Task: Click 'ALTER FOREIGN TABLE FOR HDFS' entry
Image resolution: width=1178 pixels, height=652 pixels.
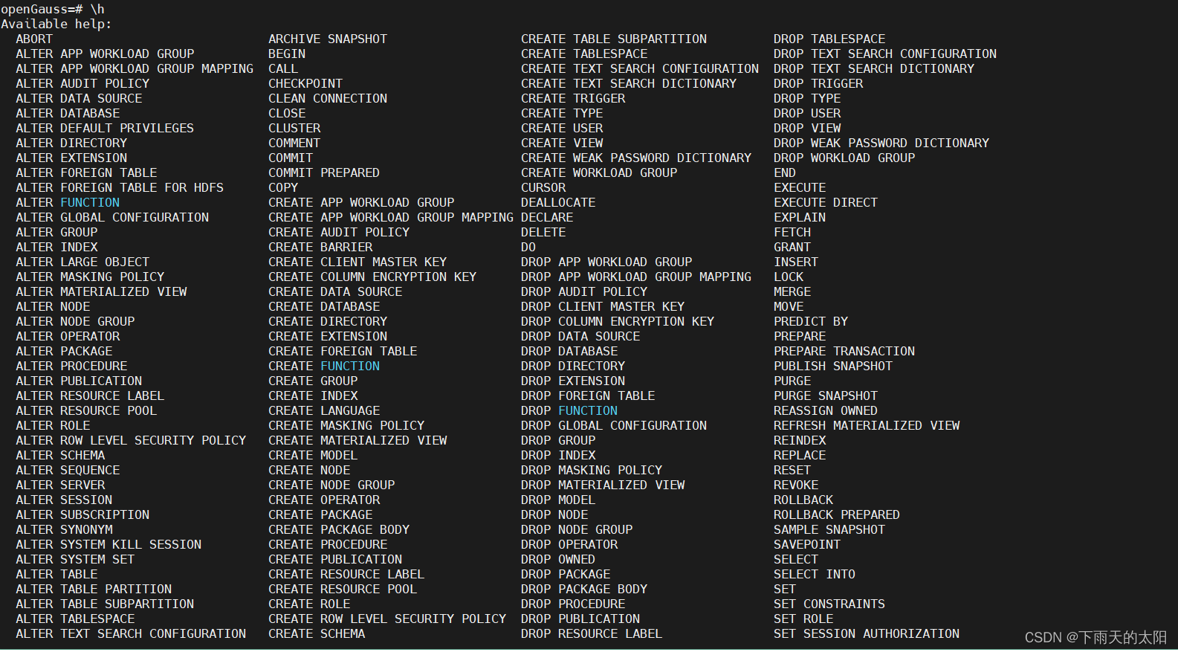Action: (x=120, y=187)
